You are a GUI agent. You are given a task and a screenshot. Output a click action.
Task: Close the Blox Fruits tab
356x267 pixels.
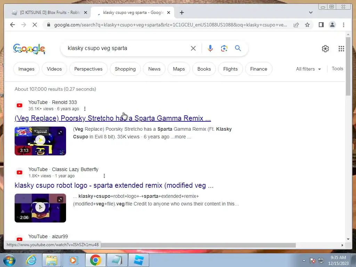coord(86,13)
